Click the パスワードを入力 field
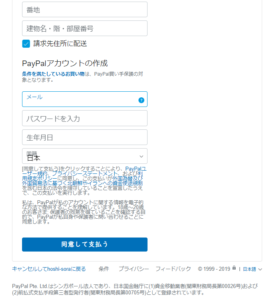The width and height of the screenshot is (279, 296). pos(85,119)
